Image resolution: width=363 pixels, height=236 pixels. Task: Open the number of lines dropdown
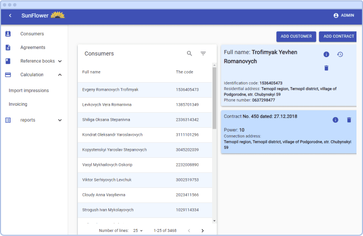[138, 230]
